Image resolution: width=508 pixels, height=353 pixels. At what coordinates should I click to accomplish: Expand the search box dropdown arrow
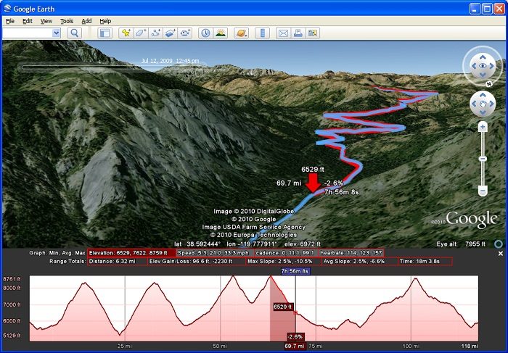click(x=56, y=33)
